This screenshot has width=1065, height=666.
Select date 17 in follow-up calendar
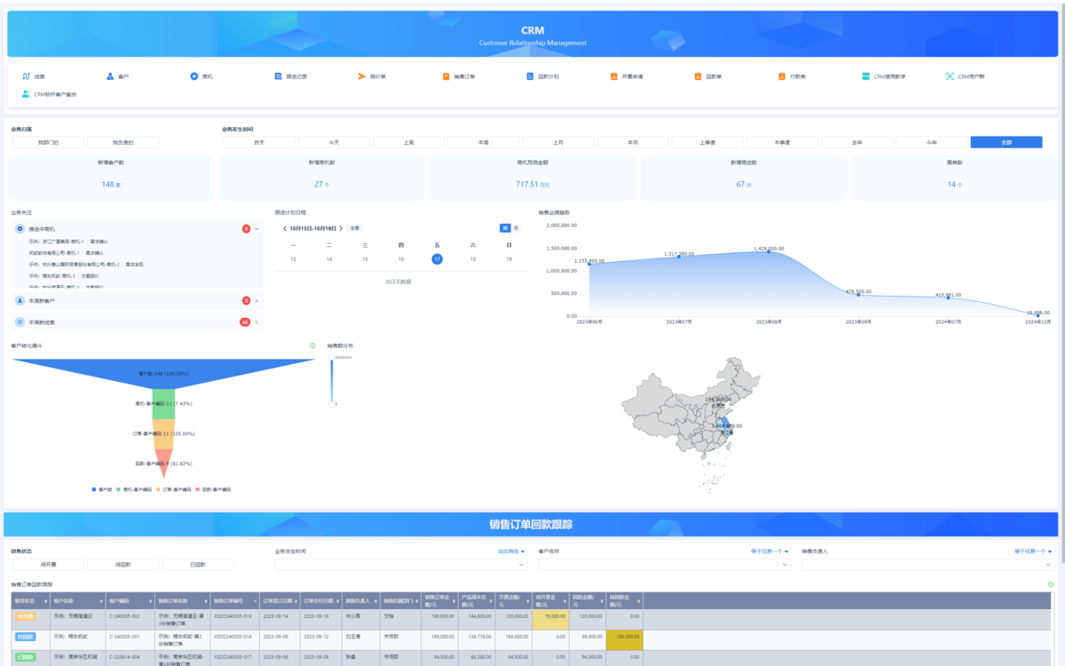click(x=437, y=259)
